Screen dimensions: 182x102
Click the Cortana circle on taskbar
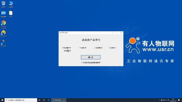tap(39, 100)
